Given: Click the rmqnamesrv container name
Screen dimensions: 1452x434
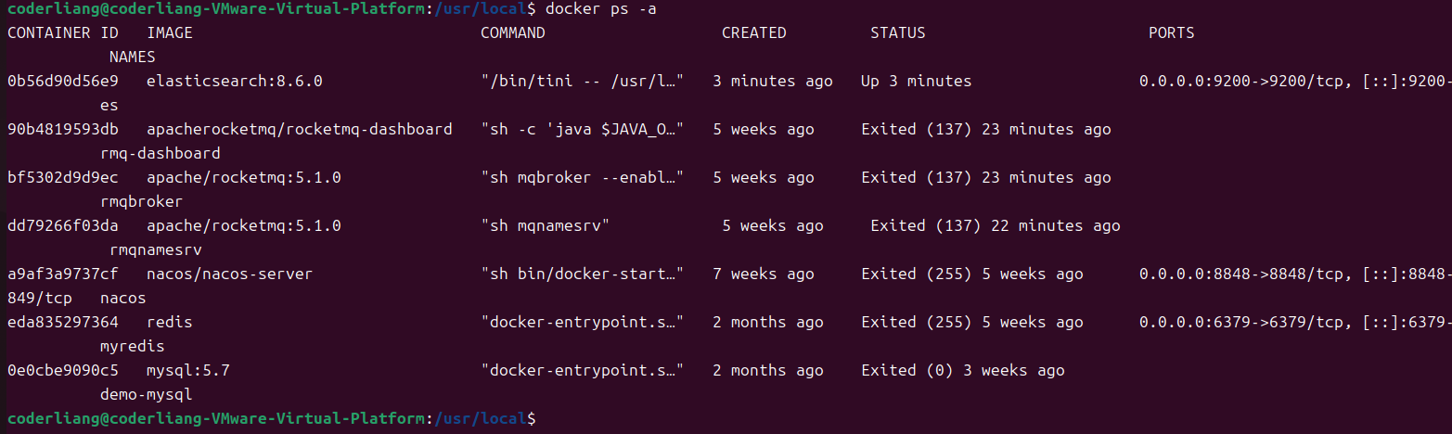Looking at the screenshot, I should click(x=156, y=249).
